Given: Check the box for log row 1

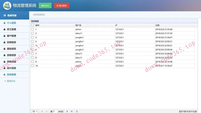Looking at the screenshot, I should 33,29.
